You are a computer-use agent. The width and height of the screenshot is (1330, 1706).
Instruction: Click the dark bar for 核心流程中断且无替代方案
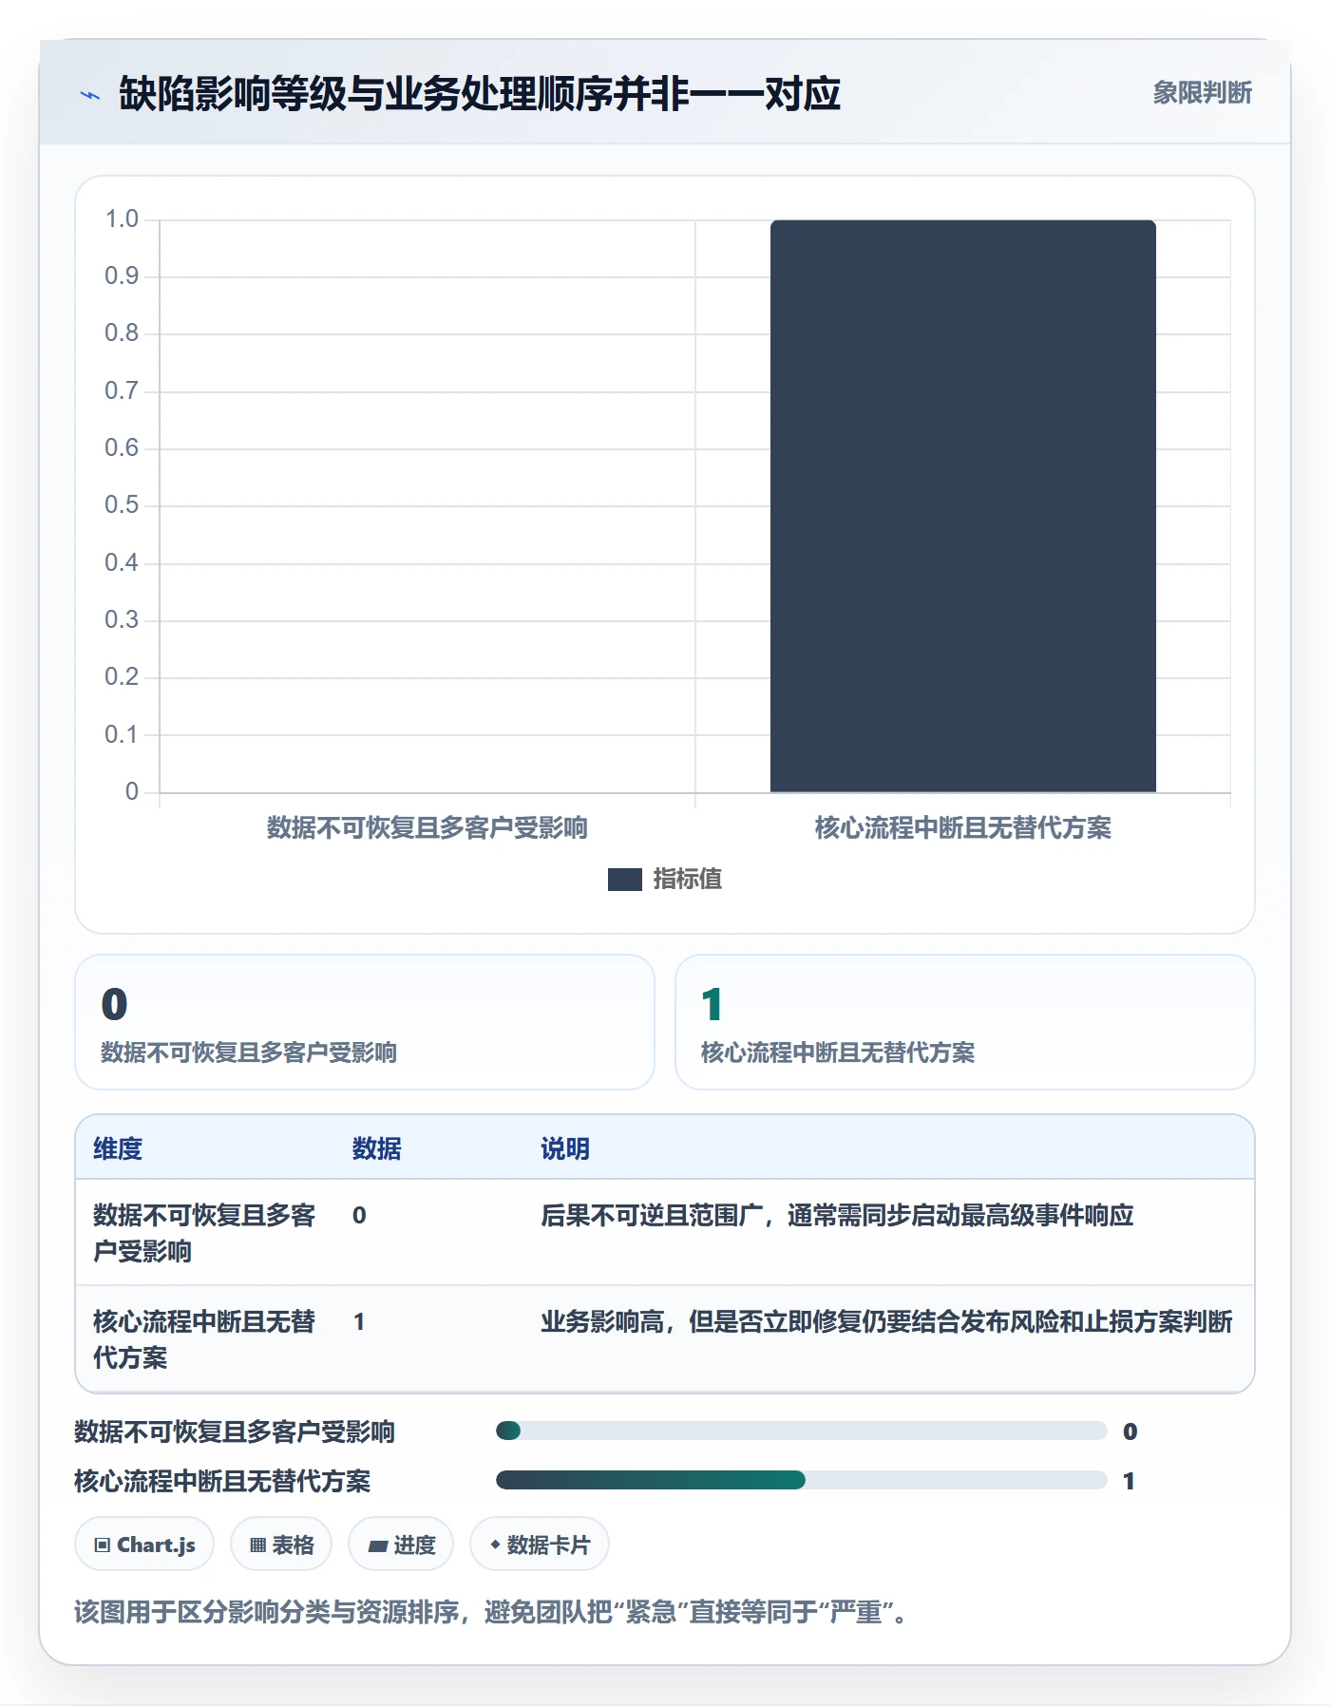pyautogui.click(x=962, y=506)
